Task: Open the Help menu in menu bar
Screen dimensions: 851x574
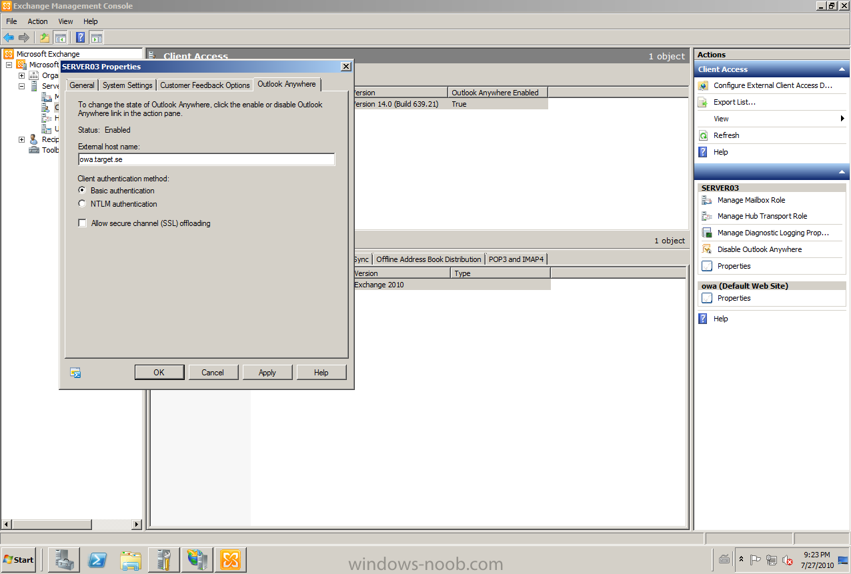Action: (90, 21)
